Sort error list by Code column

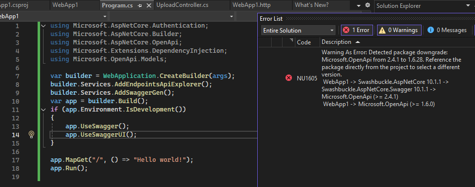tap(304, 42)
